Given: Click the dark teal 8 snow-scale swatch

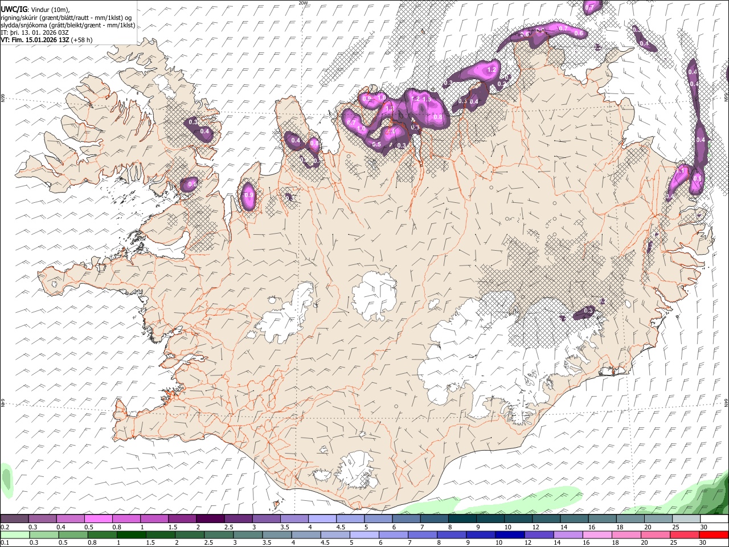Looking at the screenshot, I should (462, 519).
